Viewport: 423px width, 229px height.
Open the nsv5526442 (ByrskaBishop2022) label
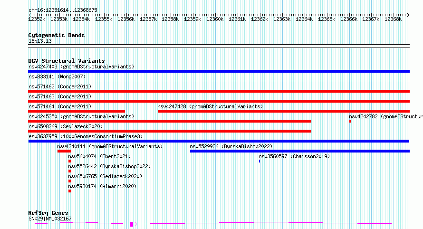pyautogui.click(x=109, y=166)
